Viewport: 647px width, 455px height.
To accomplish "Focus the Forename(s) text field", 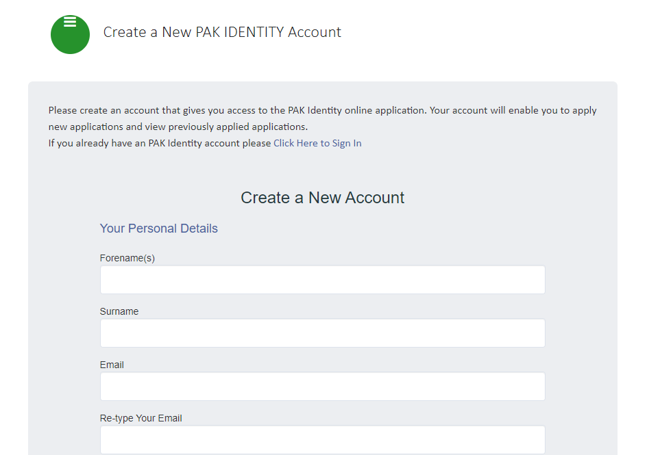I will [322, 280].
